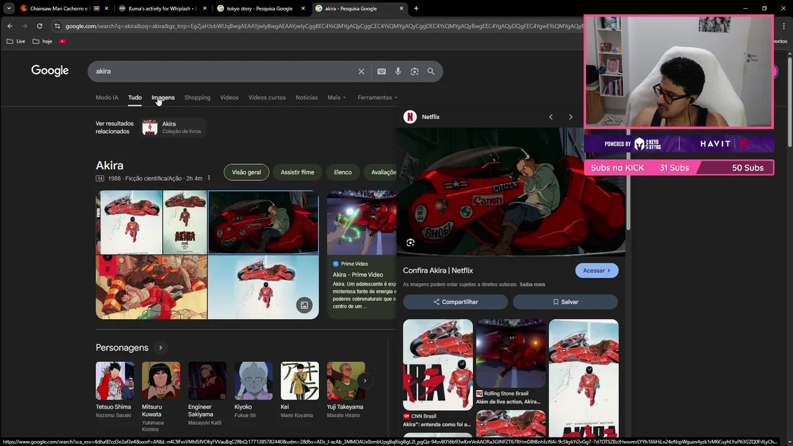Open the on-screen keyboard input icon
Image resolution: width=793 pixels, height=446 pixels.
coord(382,71)
